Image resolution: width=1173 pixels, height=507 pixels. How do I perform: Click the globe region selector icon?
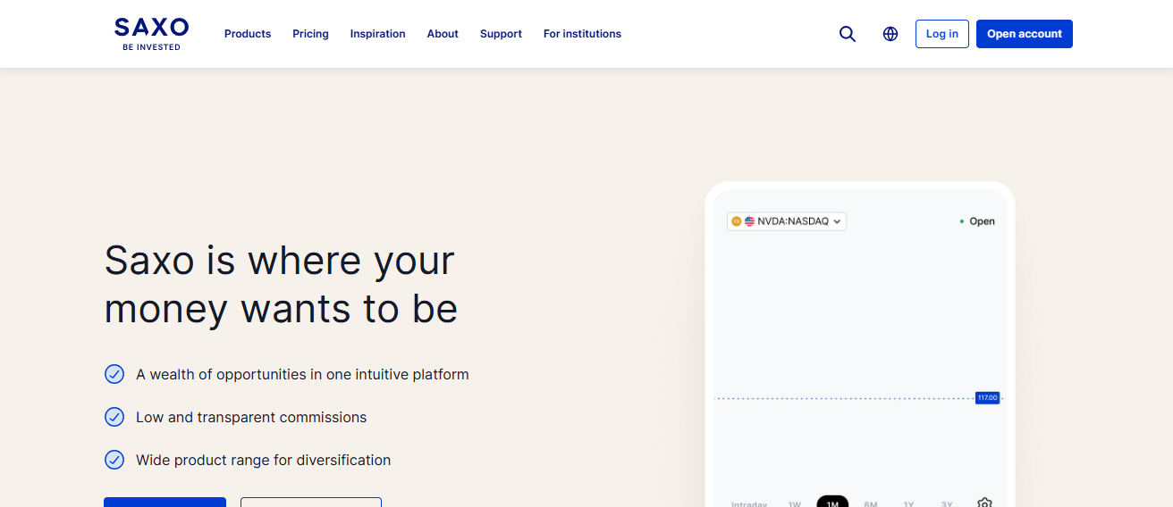(x=890, y=34)
